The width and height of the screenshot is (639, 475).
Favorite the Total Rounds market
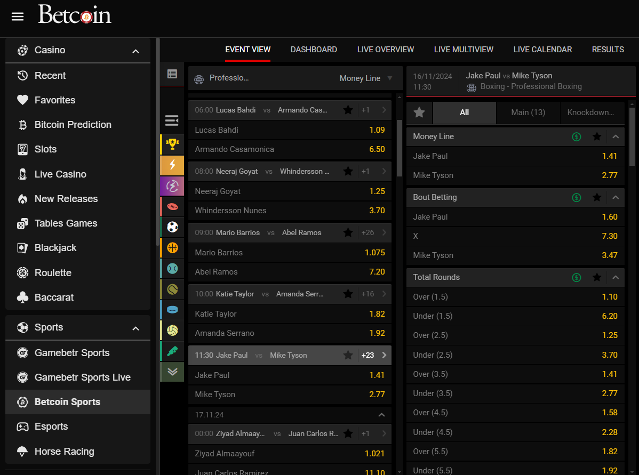point(597,277)
